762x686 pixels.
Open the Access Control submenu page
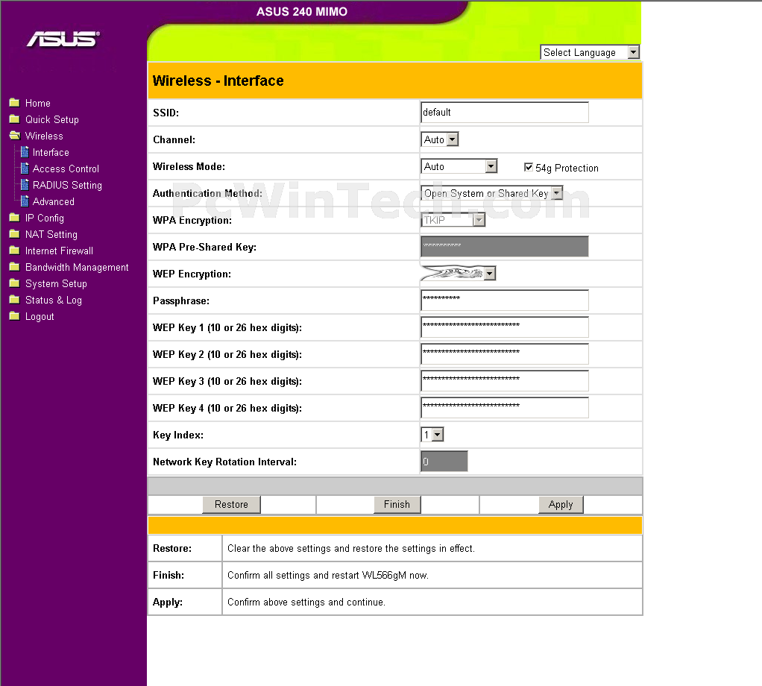(x=66, y=169)
